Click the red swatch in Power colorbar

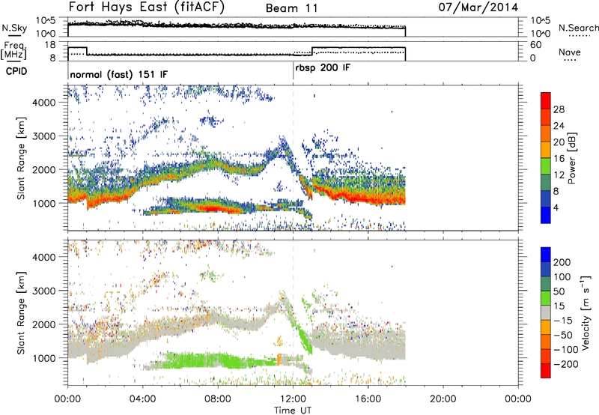tap(546, 100)
